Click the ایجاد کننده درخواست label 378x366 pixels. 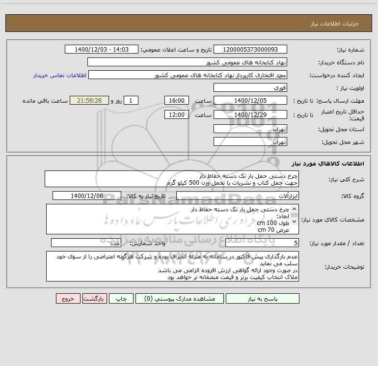click(x=337, y=75)
